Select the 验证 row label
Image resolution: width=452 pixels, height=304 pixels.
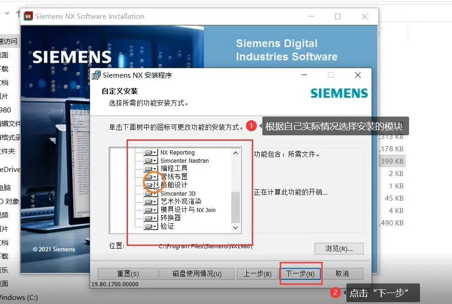(167, 226)
